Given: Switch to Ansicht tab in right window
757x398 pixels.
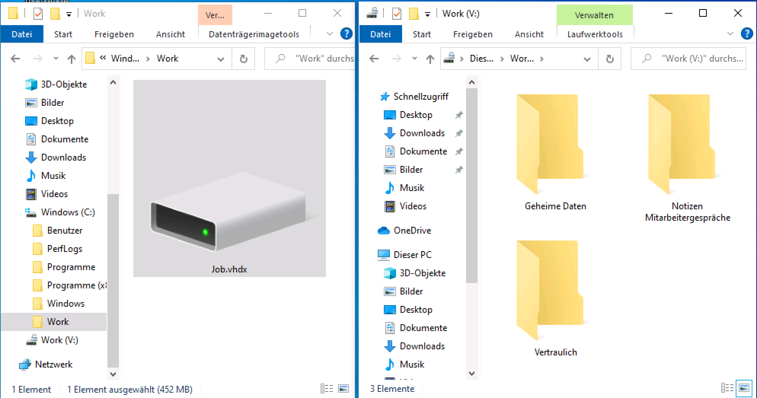Looking at the screenshot, I should click(x=529, y=34).
